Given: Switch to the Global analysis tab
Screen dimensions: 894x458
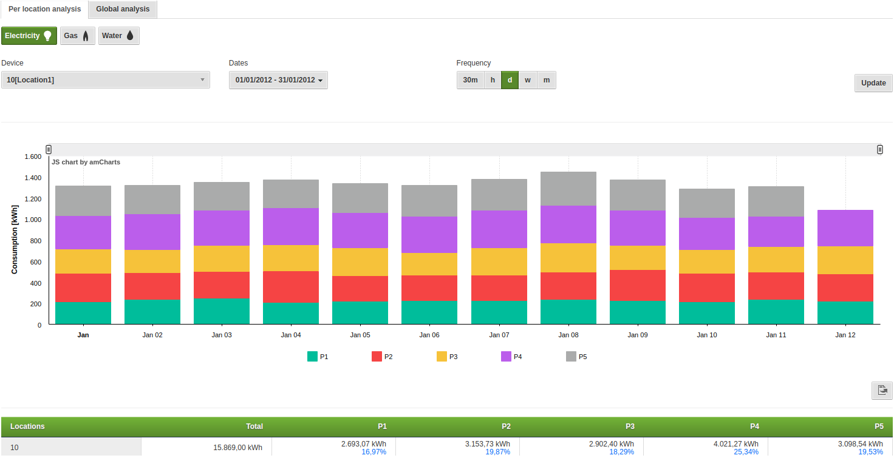Looking at the screenshot, I should (x=122, y=9).
